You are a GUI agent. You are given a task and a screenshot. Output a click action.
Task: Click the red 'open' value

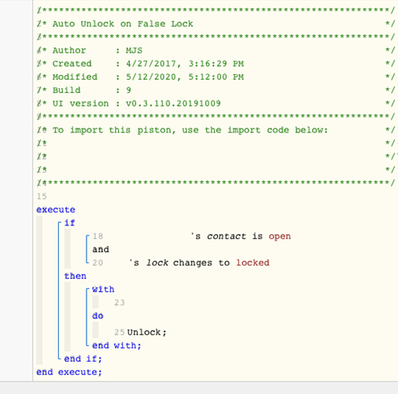click(279, 236)
